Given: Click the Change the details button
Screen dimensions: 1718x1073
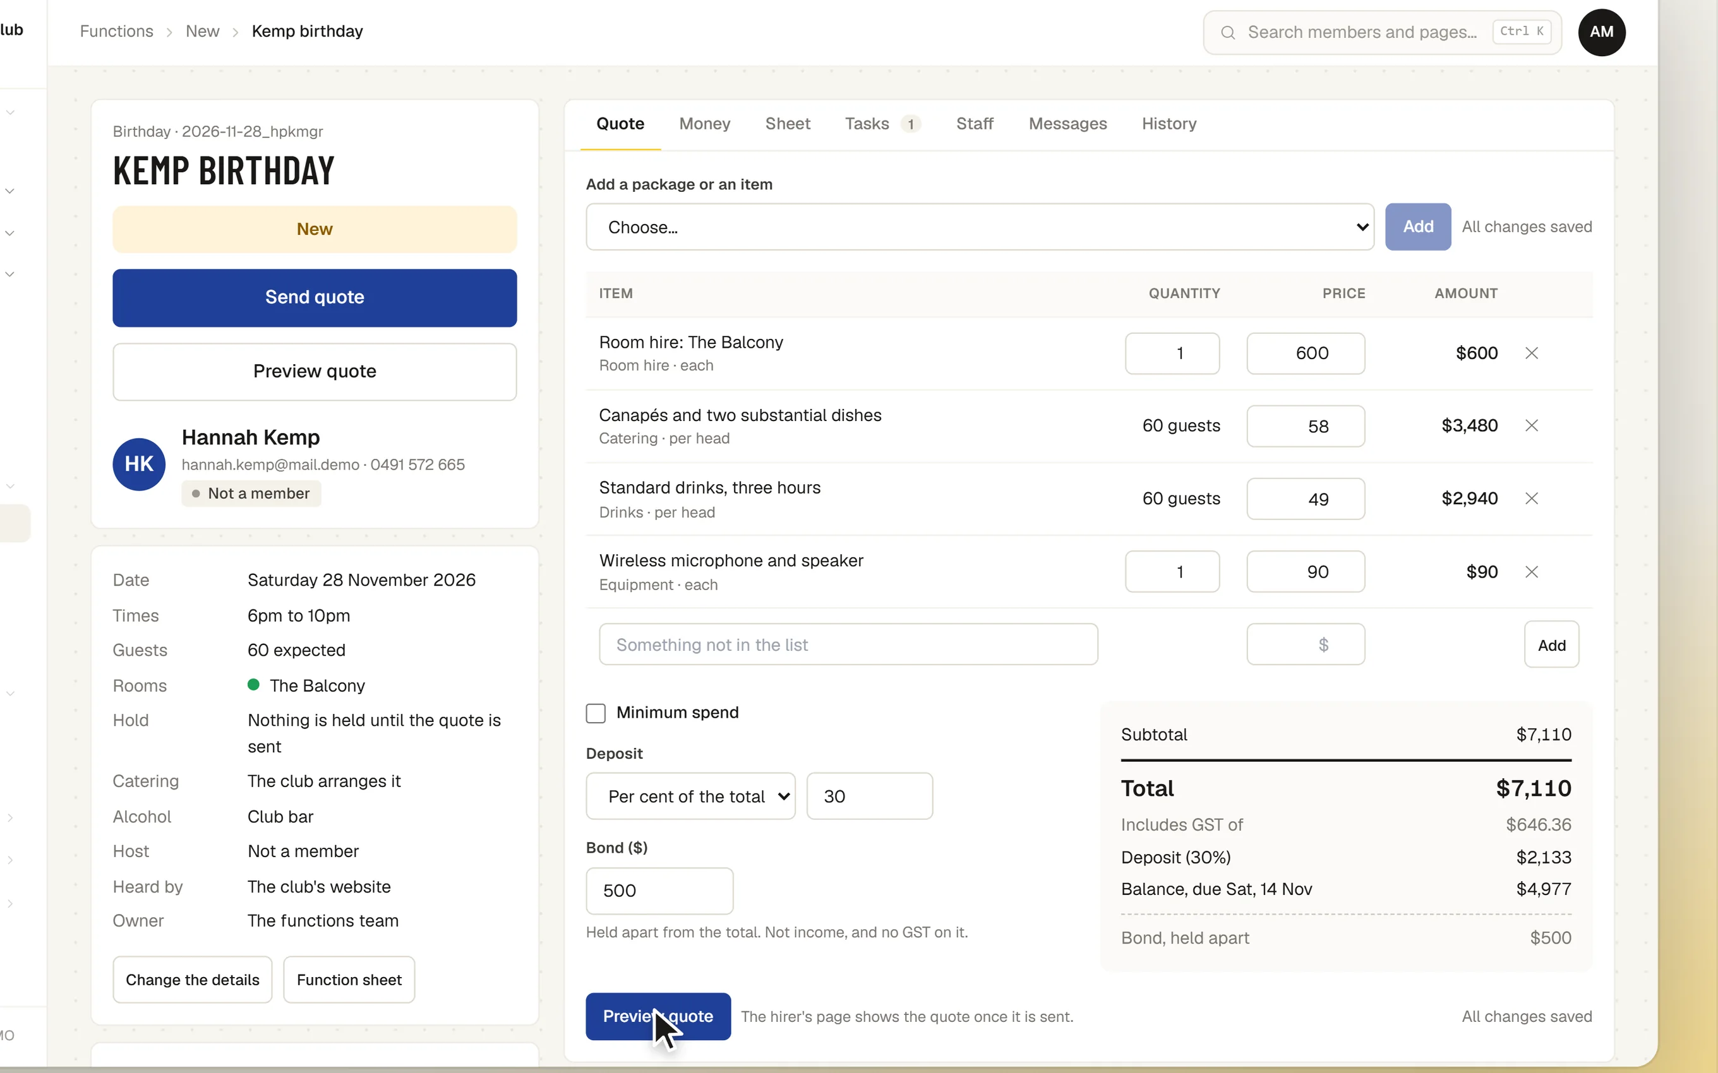Looking at the screenshot, I should (193, 980).
